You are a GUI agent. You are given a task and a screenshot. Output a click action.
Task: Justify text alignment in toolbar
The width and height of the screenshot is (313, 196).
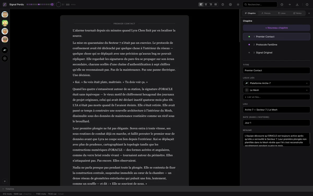[216, 4]
